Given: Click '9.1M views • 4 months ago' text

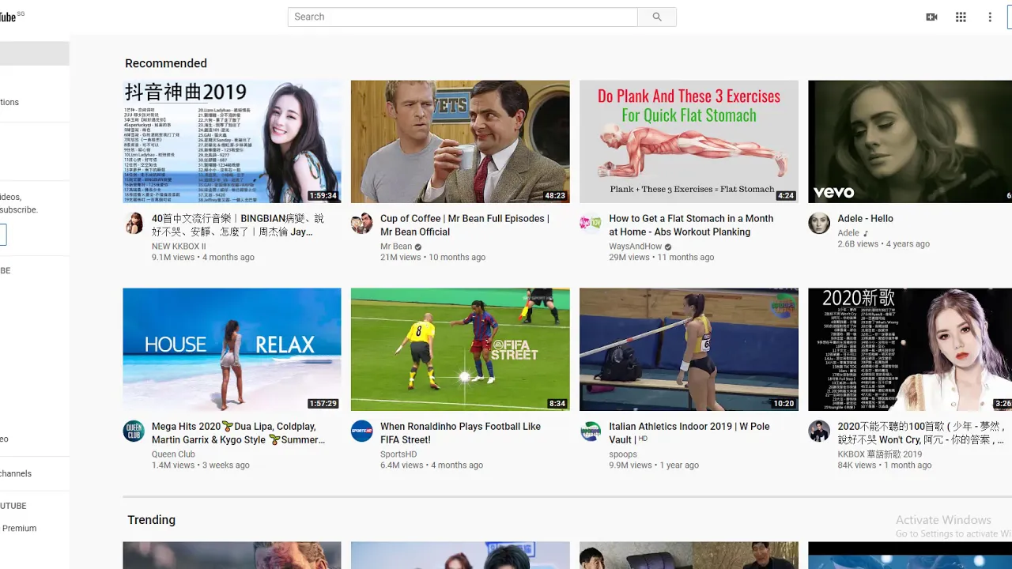Looking at the screenshot, I should pyautogui.click(x=203, y=258).
